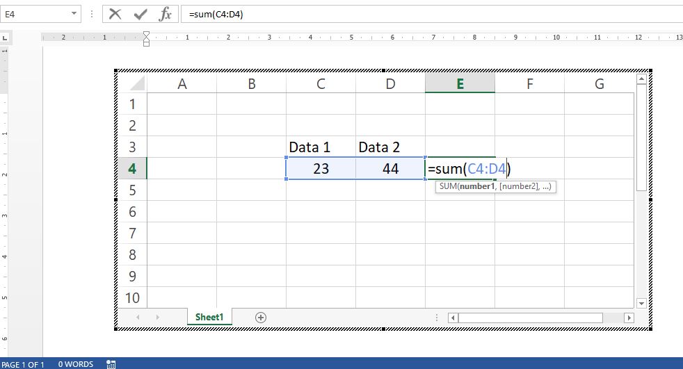Click the indent marker on horizontal ruler

146,38
